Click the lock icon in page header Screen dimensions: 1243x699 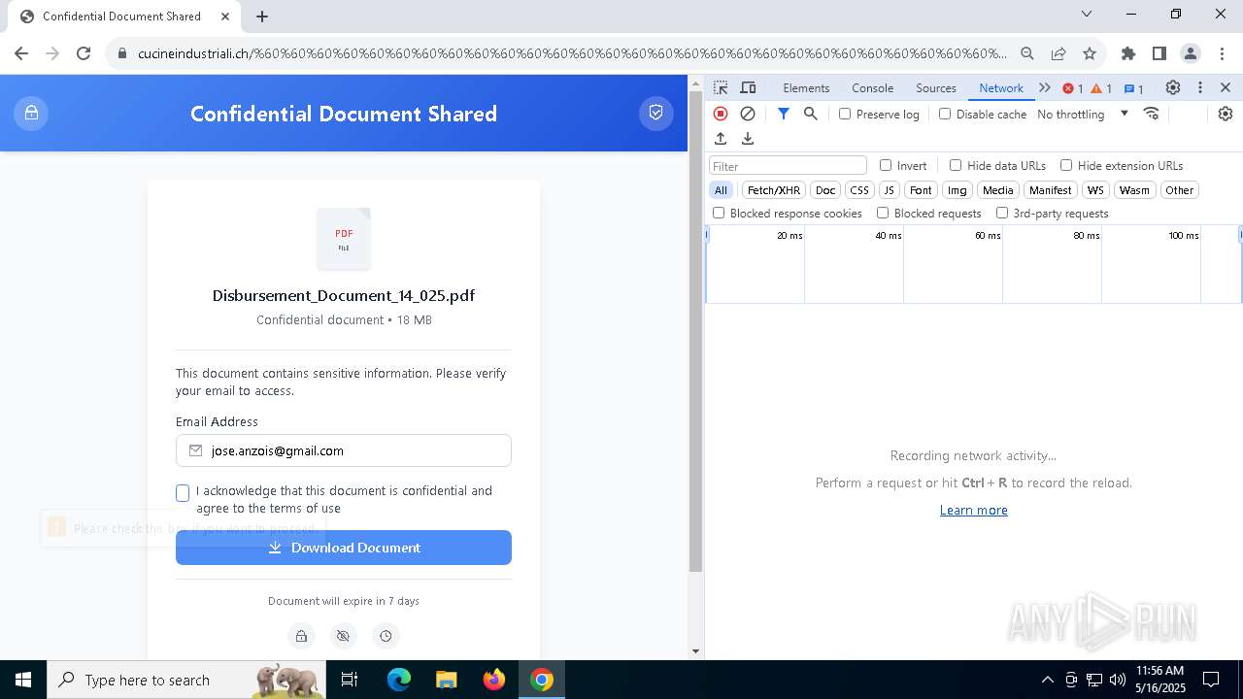[x=31, y=113]
